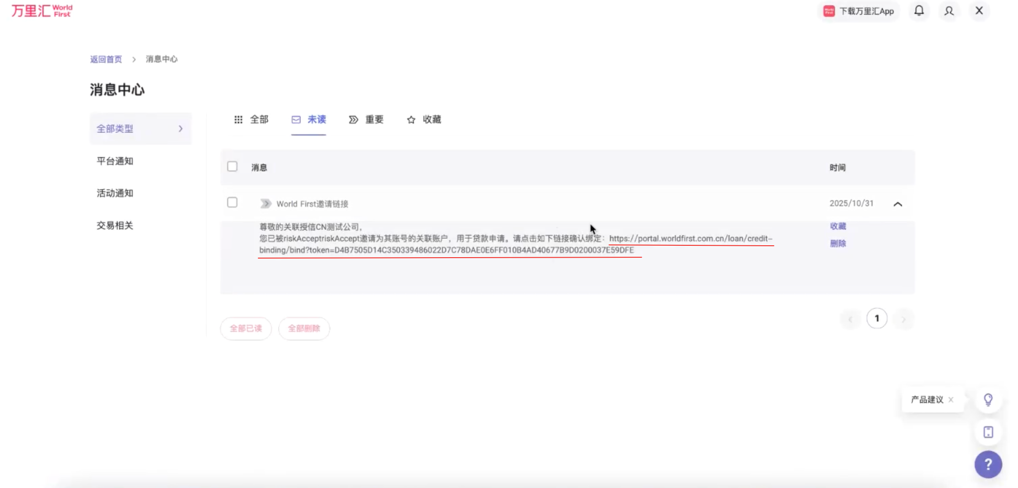Click the star icon beside 收藏 tab
This screenshot has width=1018, height=488.
click(x=411, y=119)
